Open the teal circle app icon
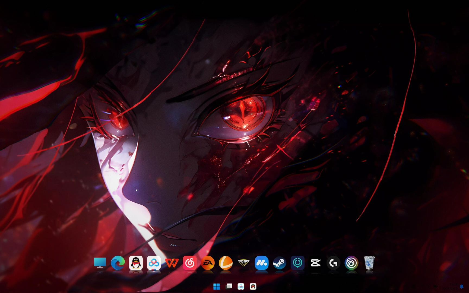 [297, 263]
